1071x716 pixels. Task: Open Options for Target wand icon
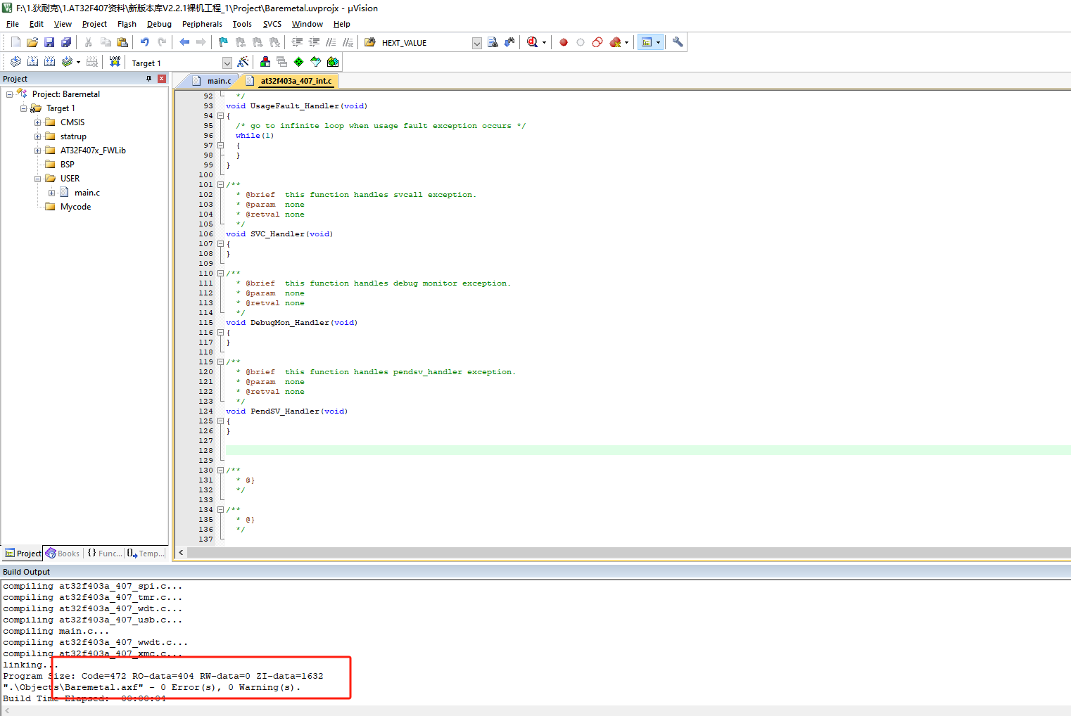pos(243,62)
